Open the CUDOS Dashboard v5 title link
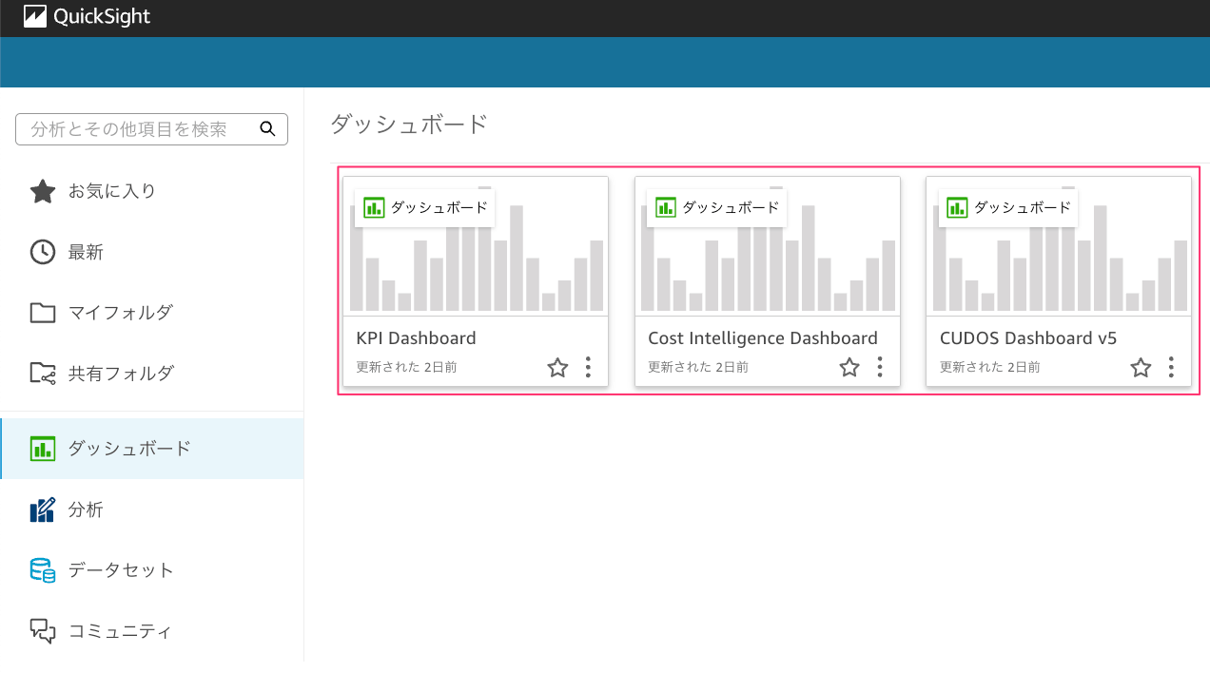 click(1028, 338)
